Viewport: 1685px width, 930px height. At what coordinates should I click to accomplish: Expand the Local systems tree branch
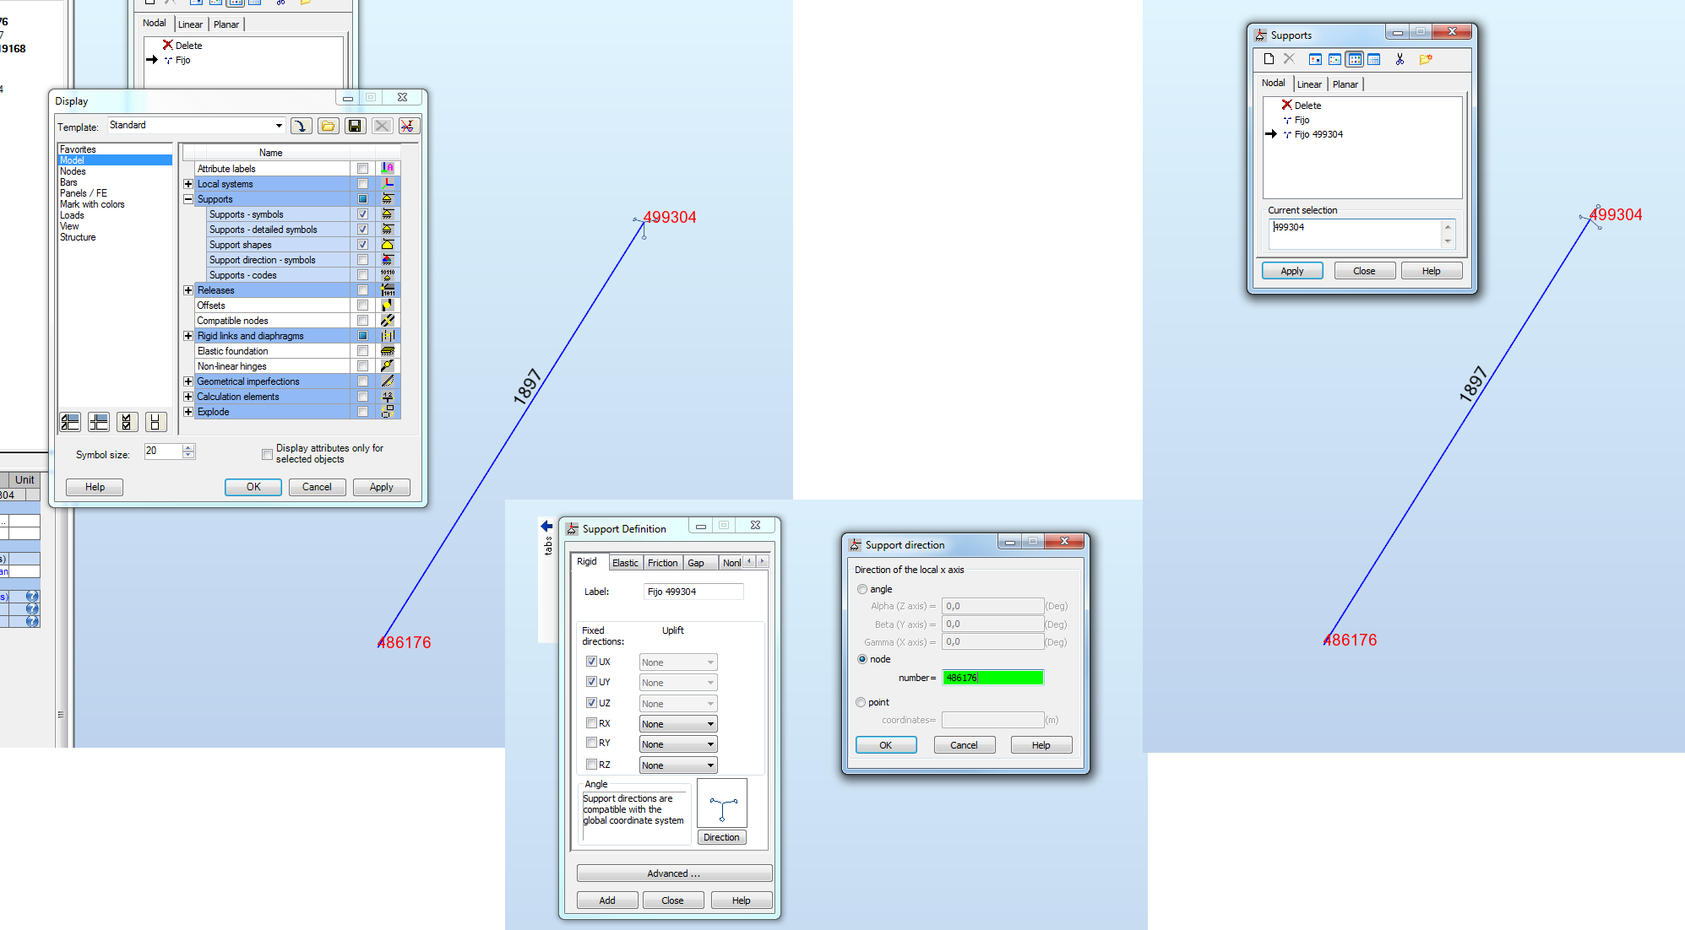tap(188, 183)
